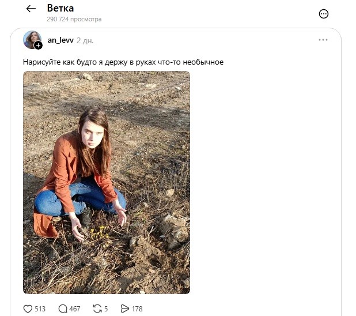
Task: Click the yellow flowers in the photo
Action: 99,233
